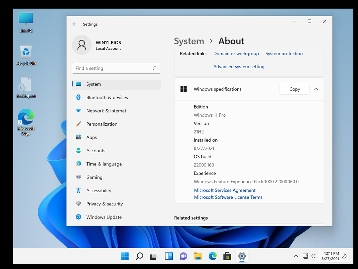Click the network icon in system tray

[305, 256]
